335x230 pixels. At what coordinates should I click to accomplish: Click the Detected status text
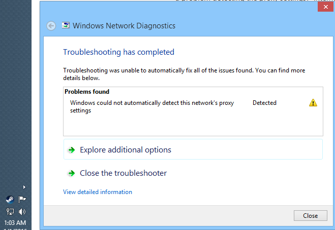(264, 103)
